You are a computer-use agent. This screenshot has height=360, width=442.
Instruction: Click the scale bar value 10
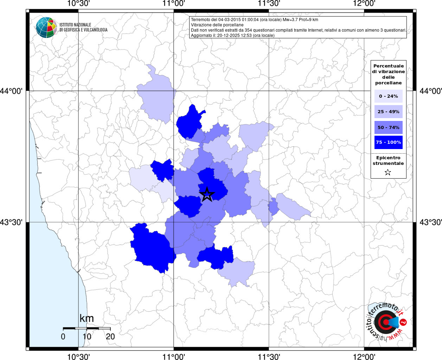(87, 336)
